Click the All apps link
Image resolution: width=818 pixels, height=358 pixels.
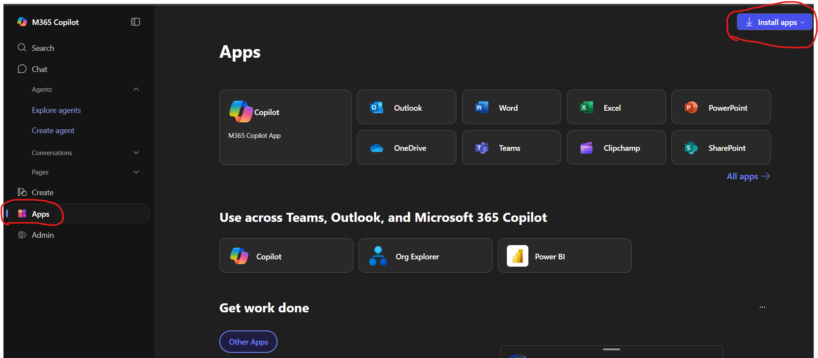tap(748, 176)
